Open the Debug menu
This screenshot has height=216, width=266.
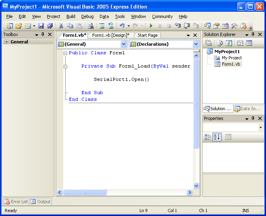(87, 16)
